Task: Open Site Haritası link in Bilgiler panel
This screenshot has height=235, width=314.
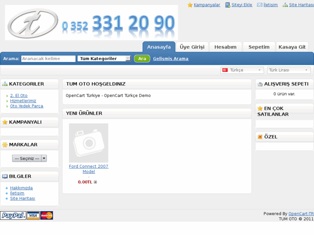Action: (x=22, y=198)
